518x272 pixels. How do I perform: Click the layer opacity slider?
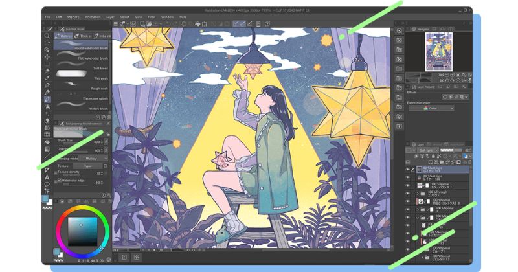pos(451,150)
